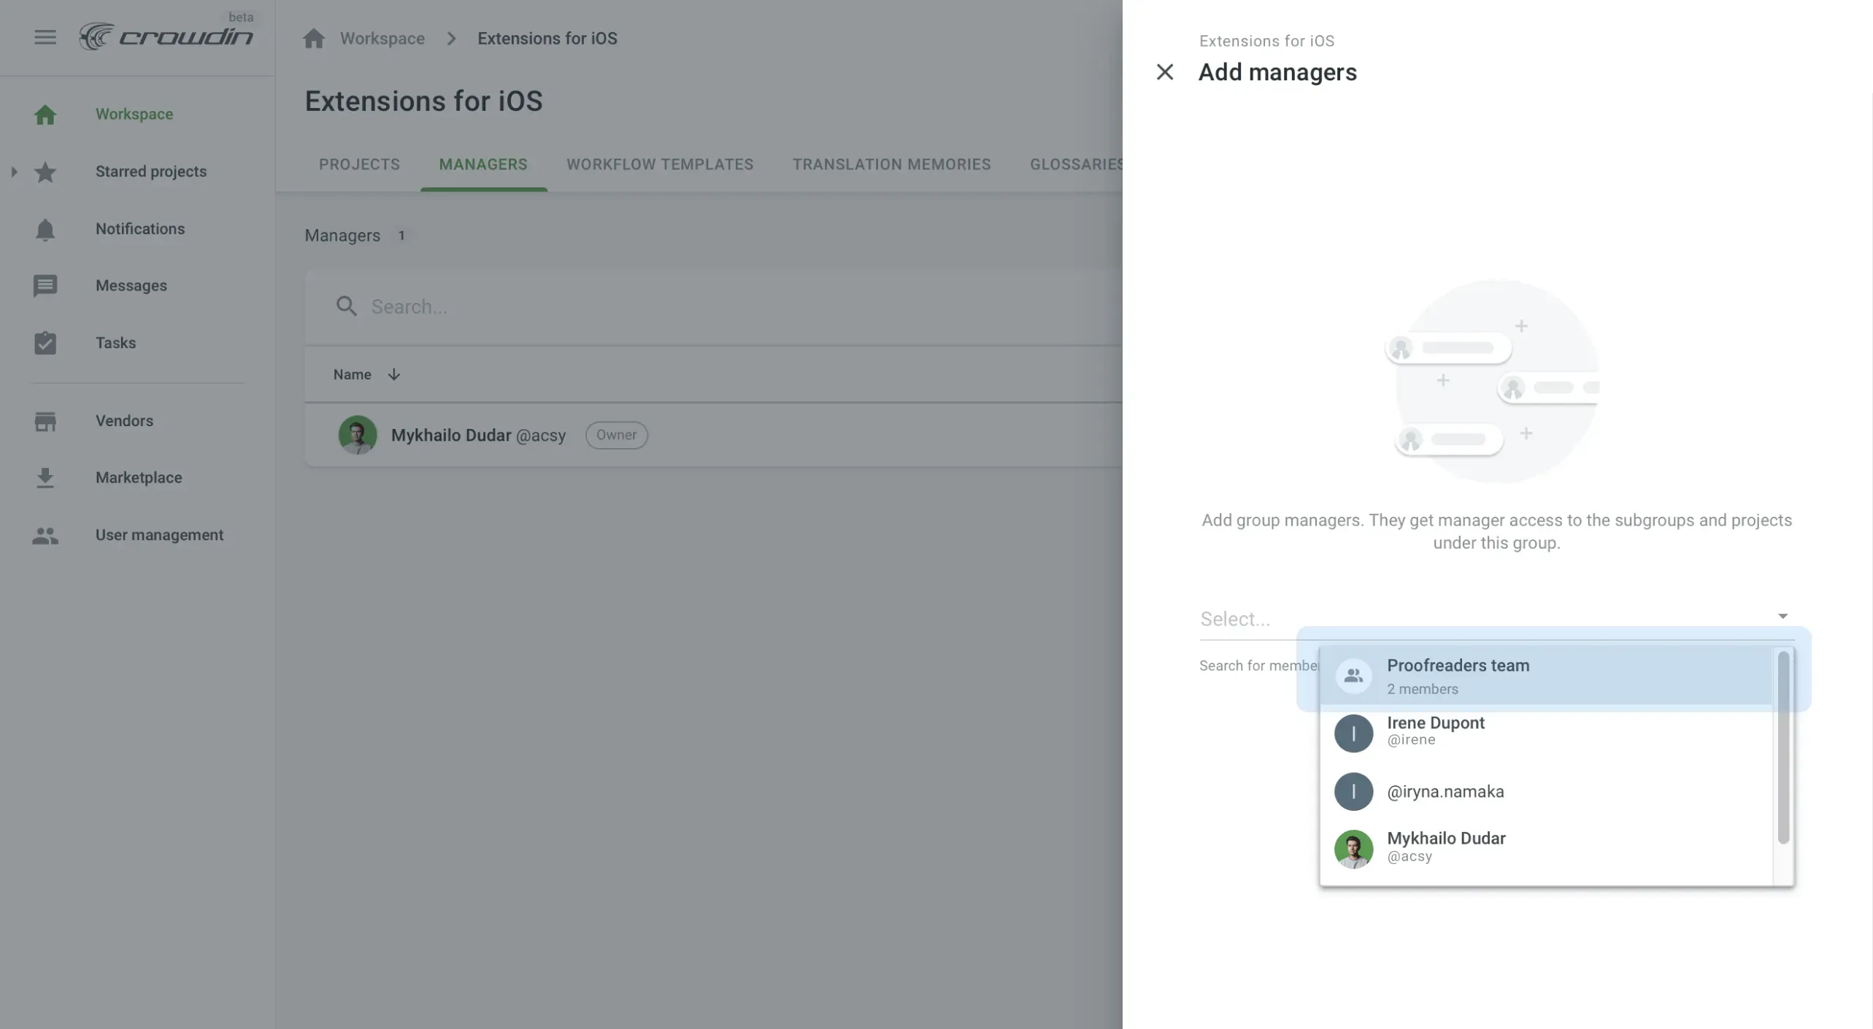
Task: Open User management people icon
Action: [45, 536]
